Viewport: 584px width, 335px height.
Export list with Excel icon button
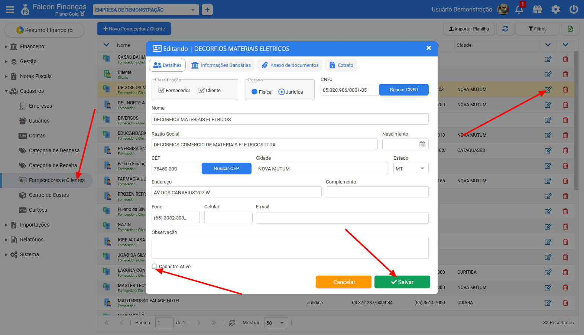point(570,29)
